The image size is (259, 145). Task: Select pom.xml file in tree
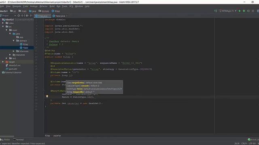[x=12, y=69]
